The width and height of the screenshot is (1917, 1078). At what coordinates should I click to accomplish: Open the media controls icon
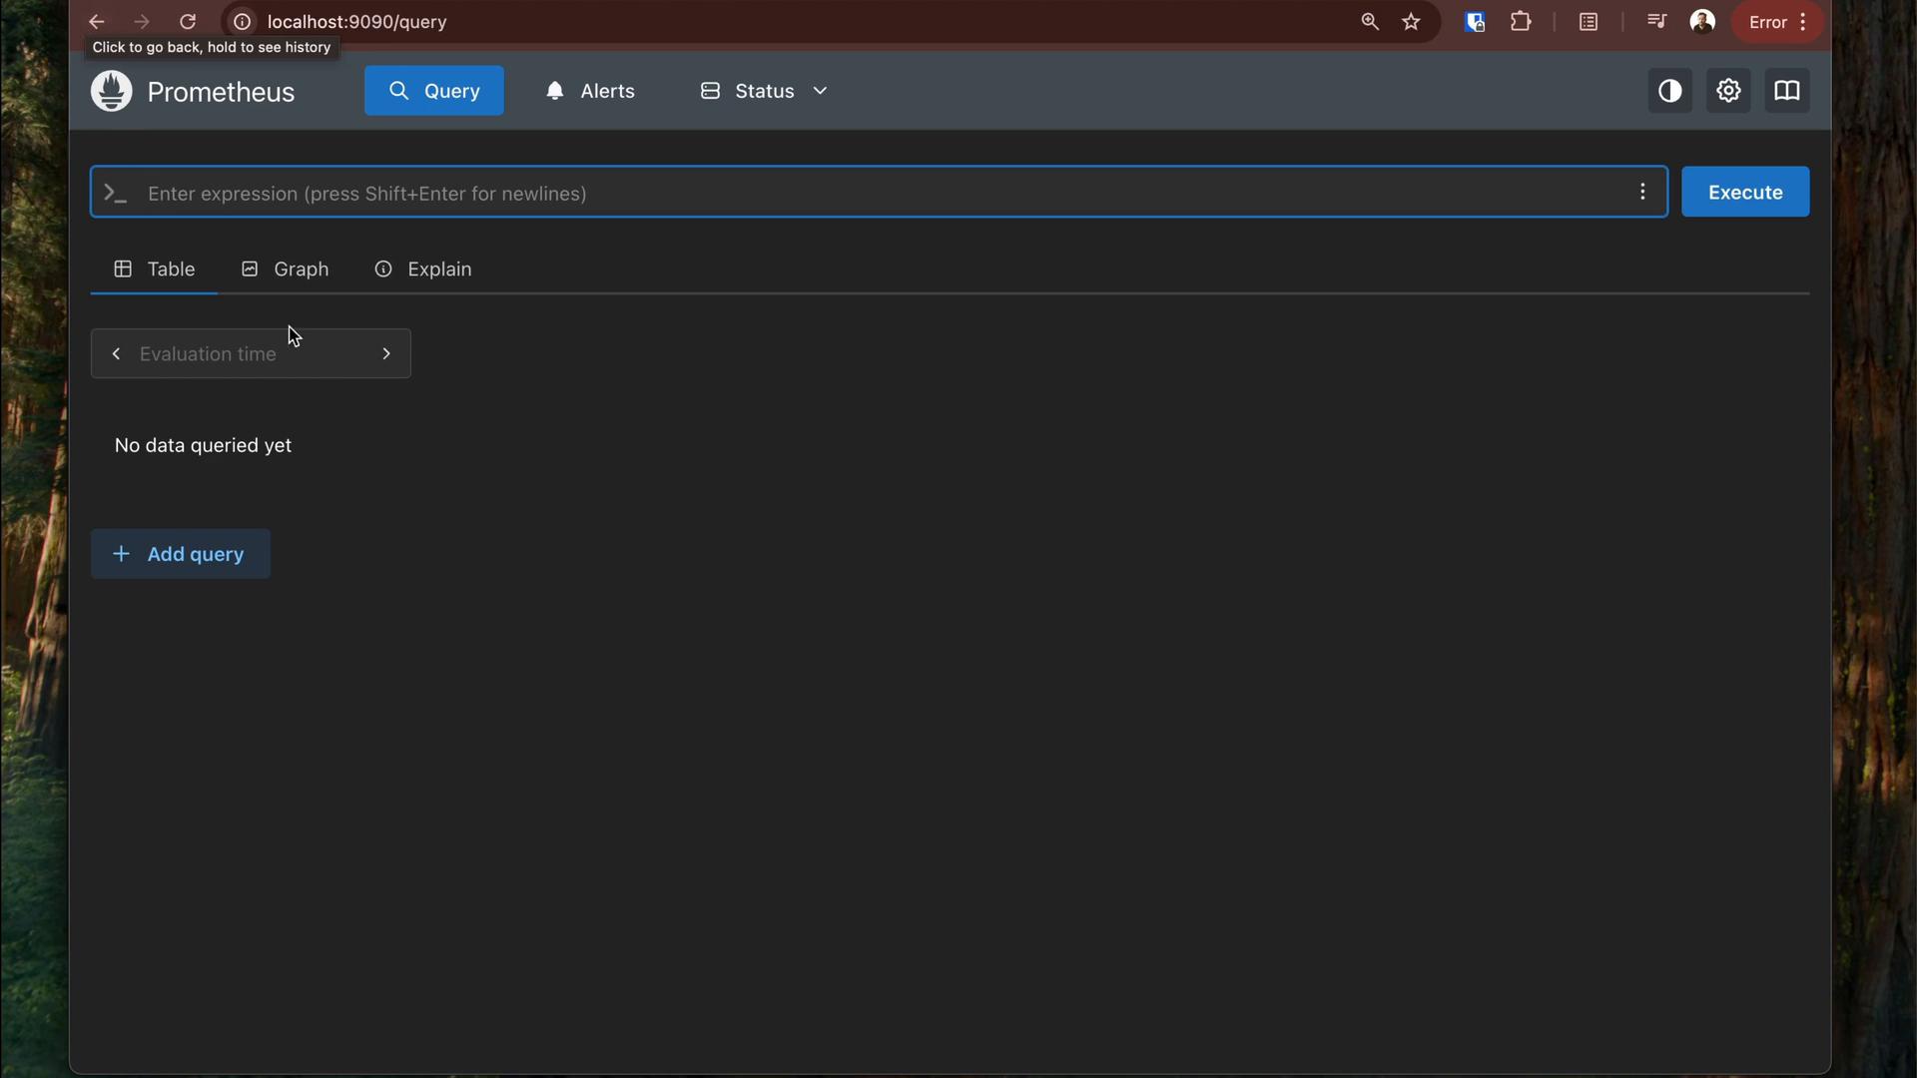(x=1656, y=21)
